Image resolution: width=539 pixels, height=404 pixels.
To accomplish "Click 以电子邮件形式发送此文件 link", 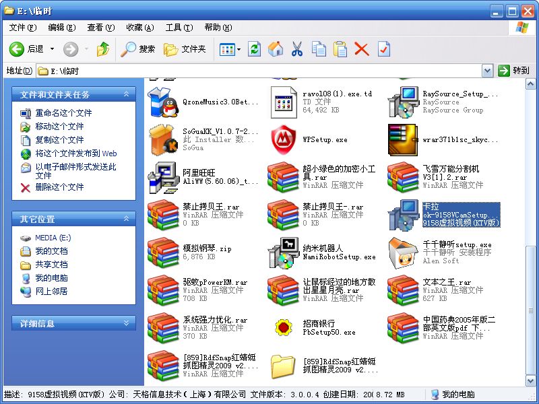I will coord(75,171).
